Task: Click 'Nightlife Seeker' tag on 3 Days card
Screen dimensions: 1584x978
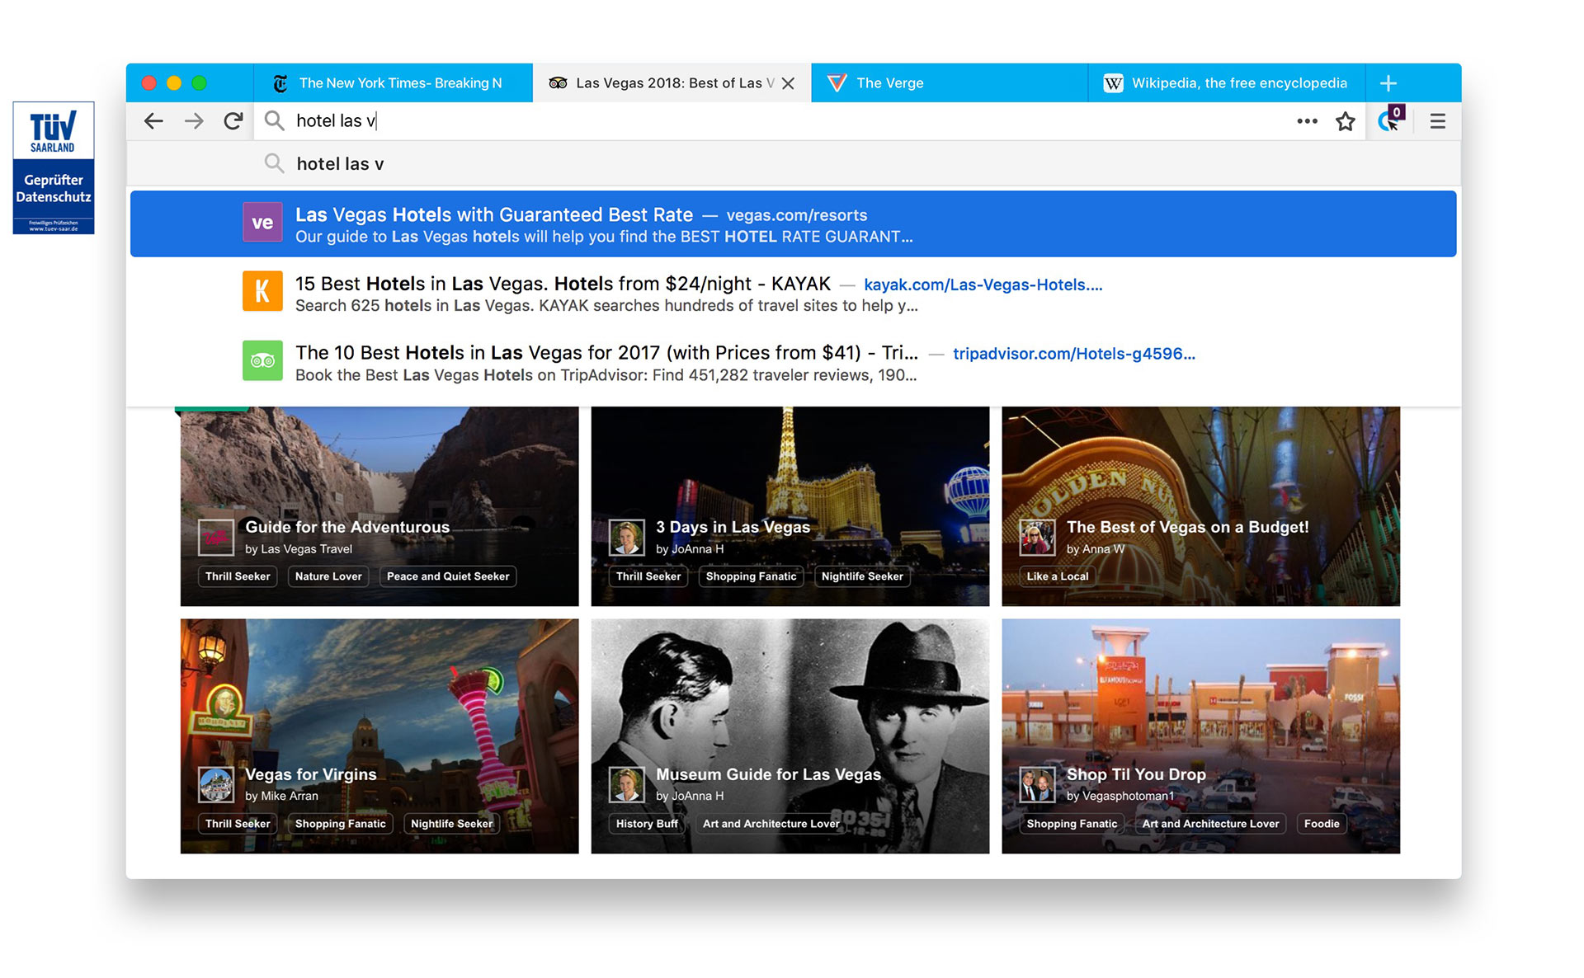Action: [862, 576]
